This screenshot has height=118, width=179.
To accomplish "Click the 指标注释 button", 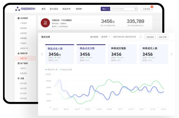I will click(x=163, y=37).
